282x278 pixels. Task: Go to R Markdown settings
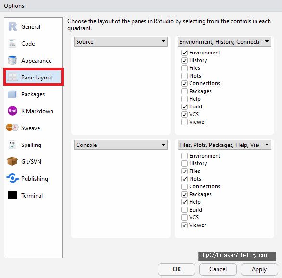(33, 111)
